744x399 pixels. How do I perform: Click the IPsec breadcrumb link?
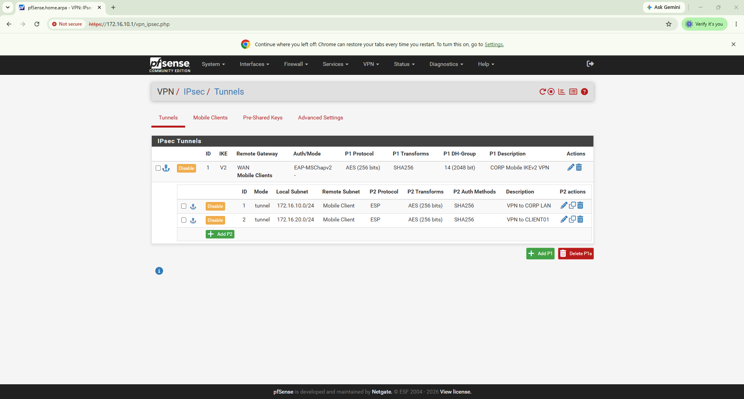coord(194,92)
